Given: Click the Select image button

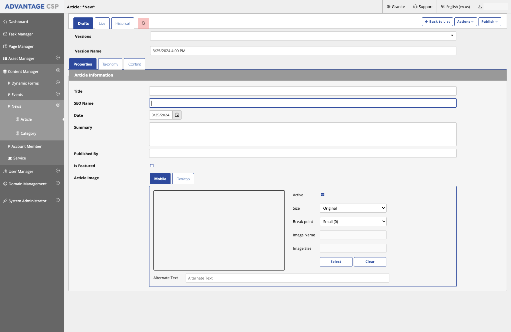Looking at the screenshot, I should [336, 262].
